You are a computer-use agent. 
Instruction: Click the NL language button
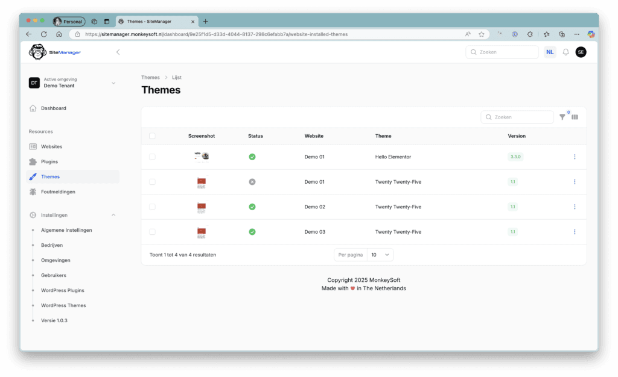(x=550, y=52)
